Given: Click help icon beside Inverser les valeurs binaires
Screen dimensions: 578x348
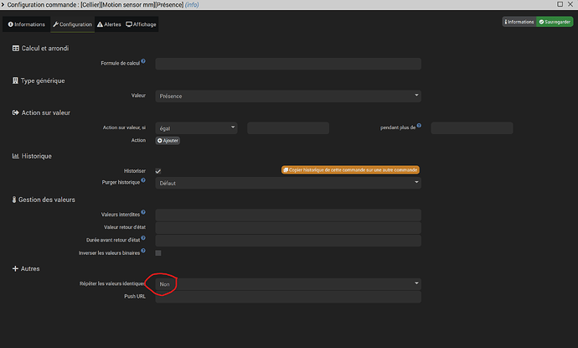Looking at the screenshot, I should 143,251.
